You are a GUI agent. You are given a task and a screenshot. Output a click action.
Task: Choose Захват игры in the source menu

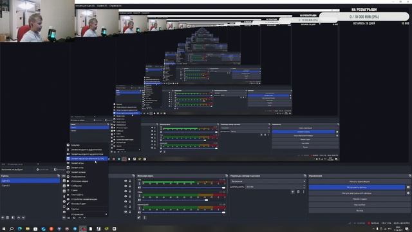point(87,163)
